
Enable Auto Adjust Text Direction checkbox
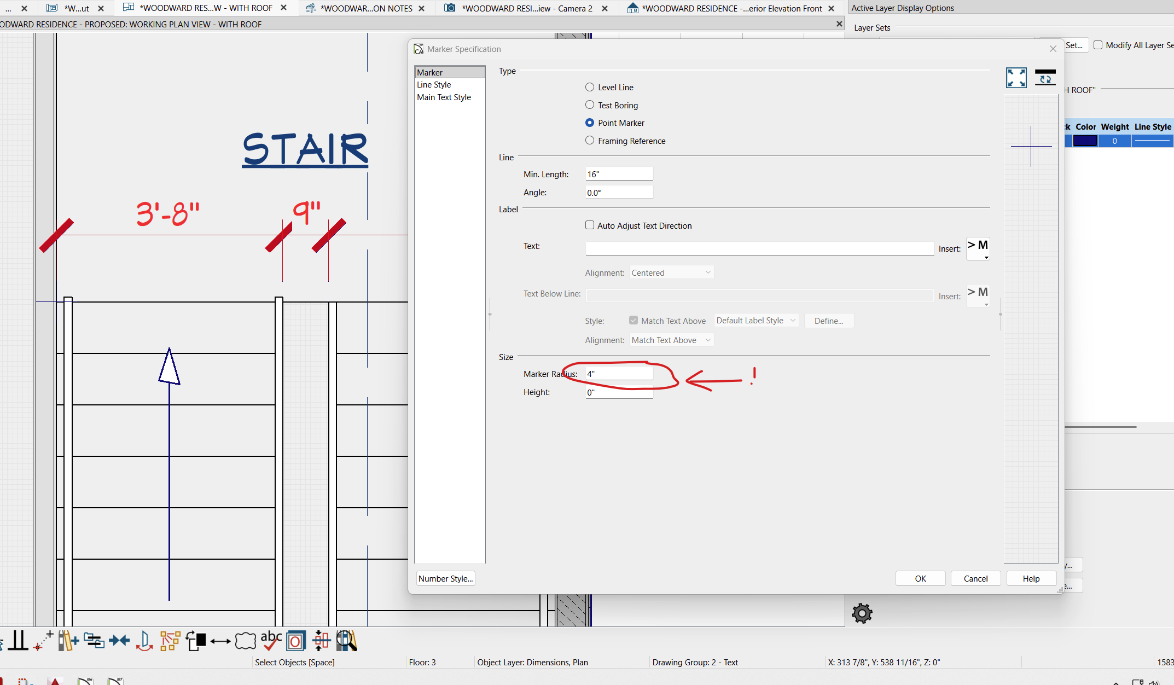pyautogui.click(x=590, y=225)
